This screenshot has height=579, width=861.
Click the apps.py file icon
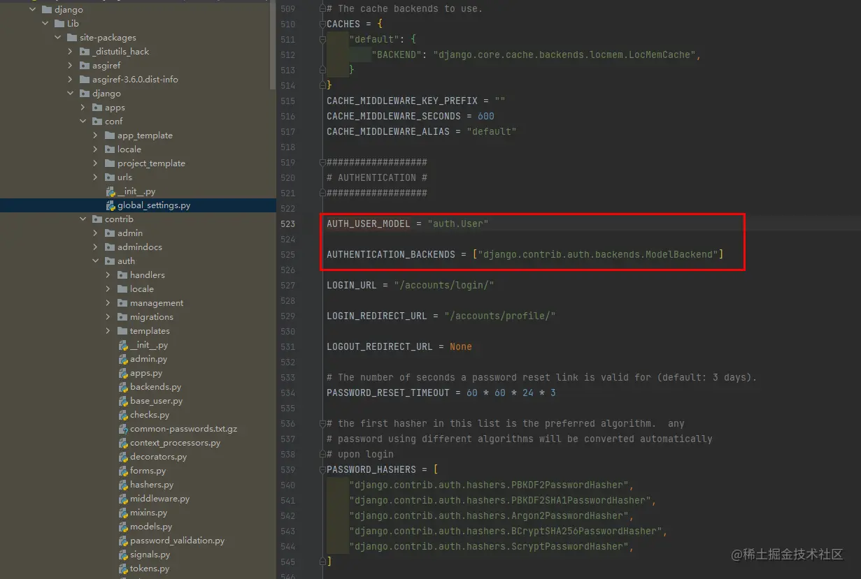(x=123, y=373)
